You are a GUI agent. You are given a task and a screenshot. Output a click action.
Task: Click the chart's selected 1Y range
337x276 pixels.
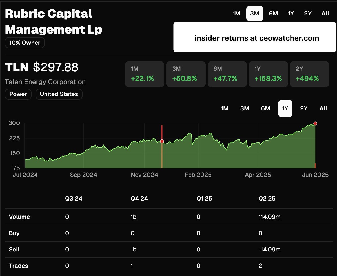[x=285, y=108]
